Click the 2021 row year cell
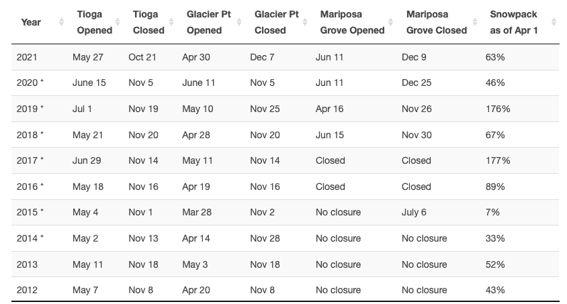Image resolution: width=567 pixels, height=304 pixels. click(27, 57)
